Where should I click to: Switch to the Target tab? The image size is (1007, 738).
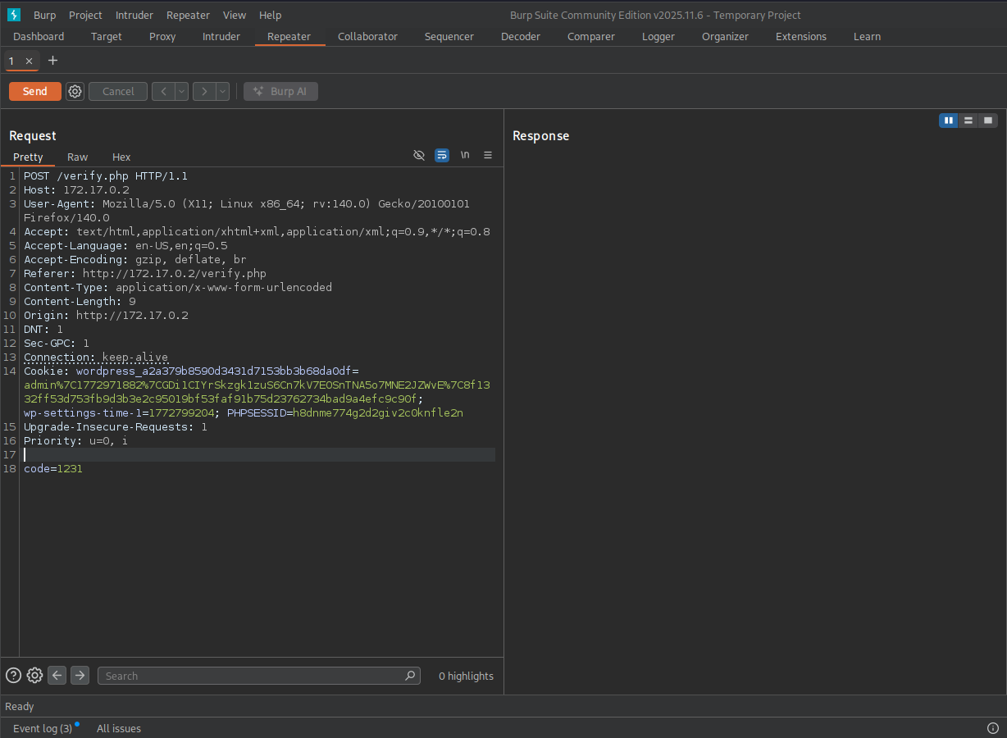pyautogui.click(x=107, y=37)
